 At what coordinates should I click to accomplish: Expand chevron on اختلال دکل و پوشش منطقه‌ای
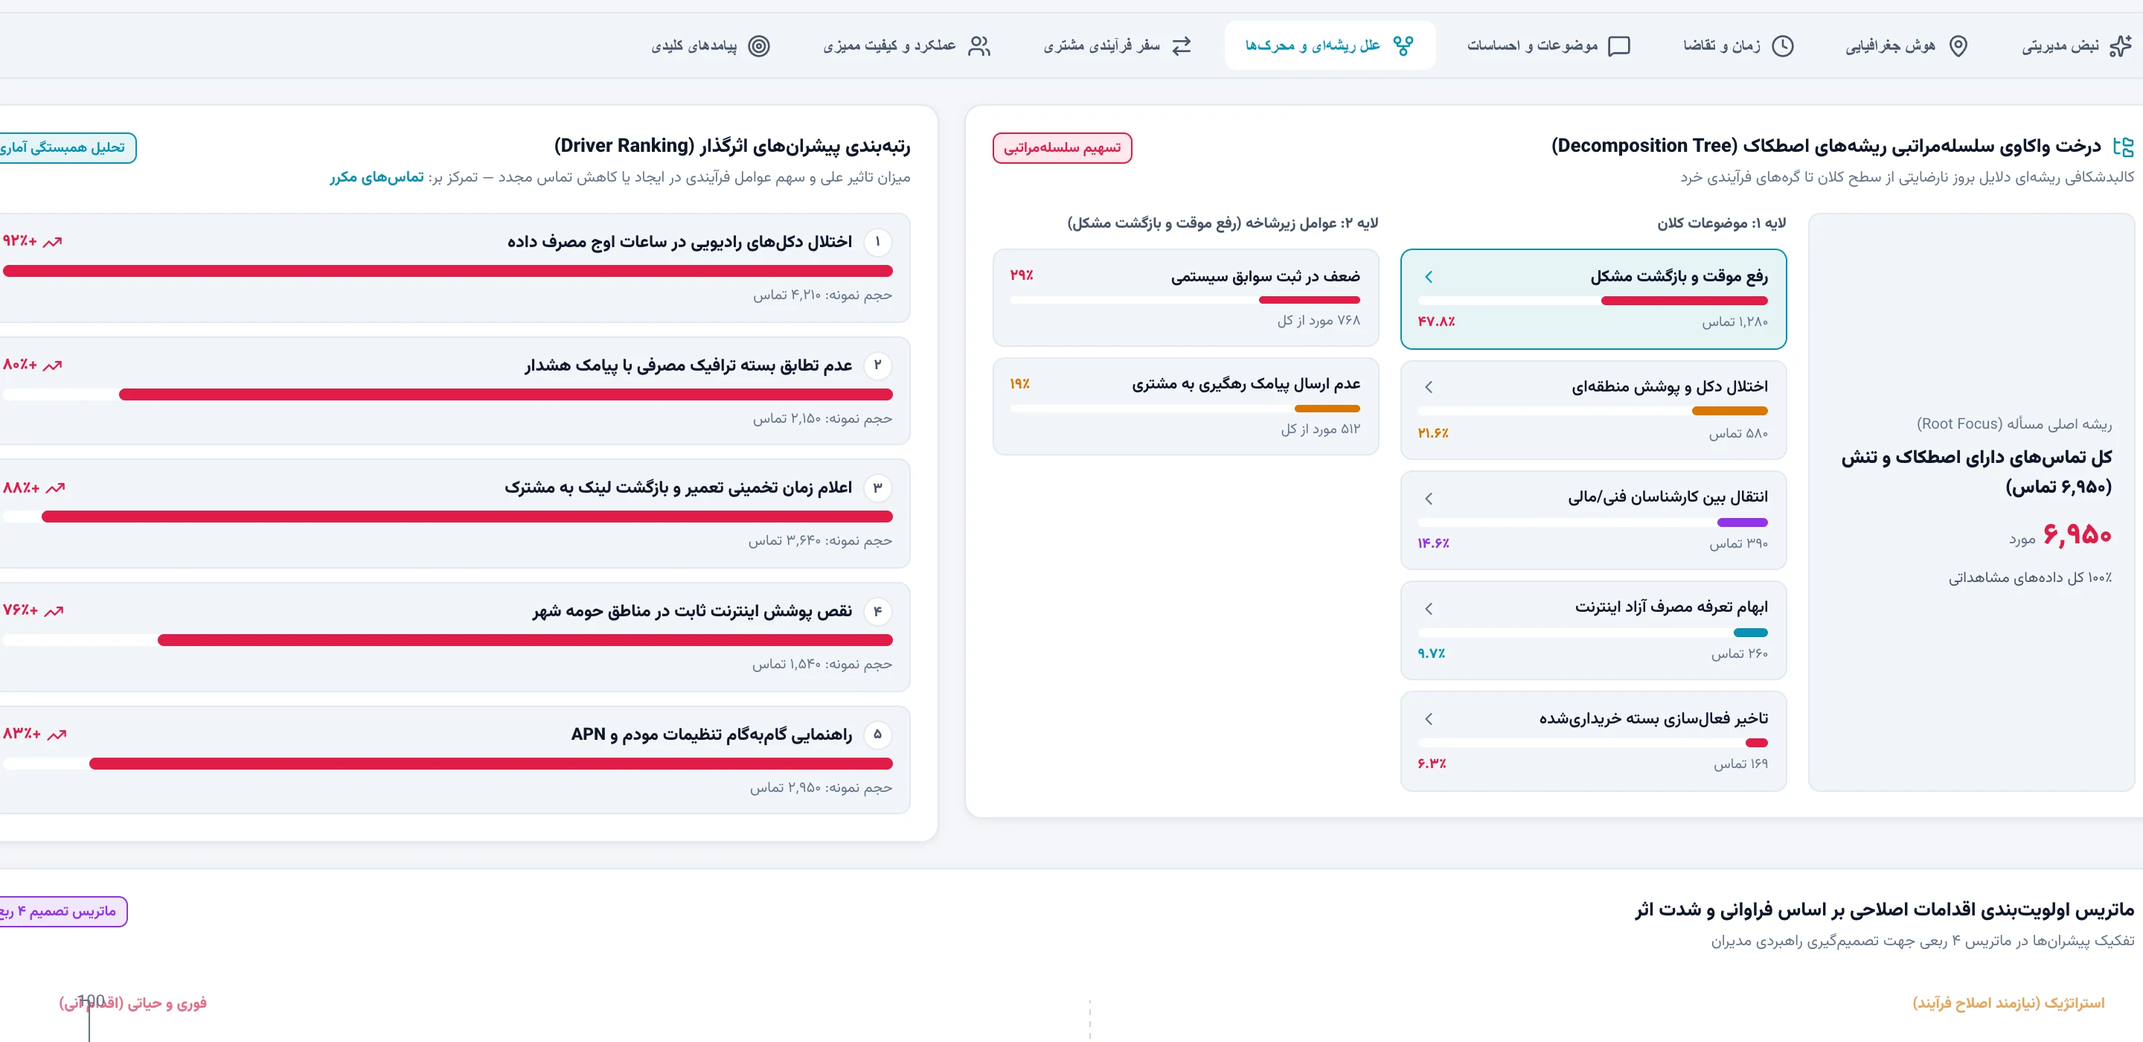pos(1429,387)
